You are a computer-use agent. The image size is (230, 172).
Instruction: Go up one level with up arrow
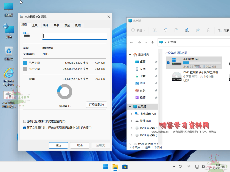tap(152, 42)
